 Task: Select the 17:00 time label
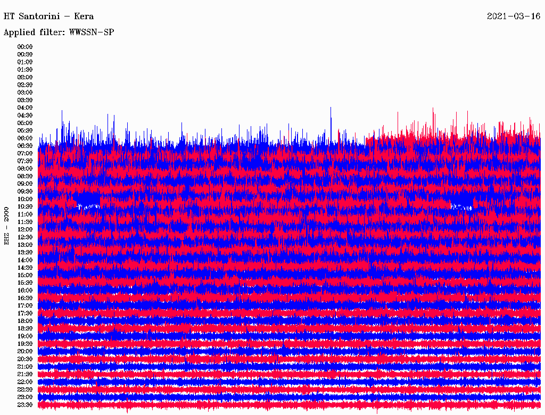25,306
